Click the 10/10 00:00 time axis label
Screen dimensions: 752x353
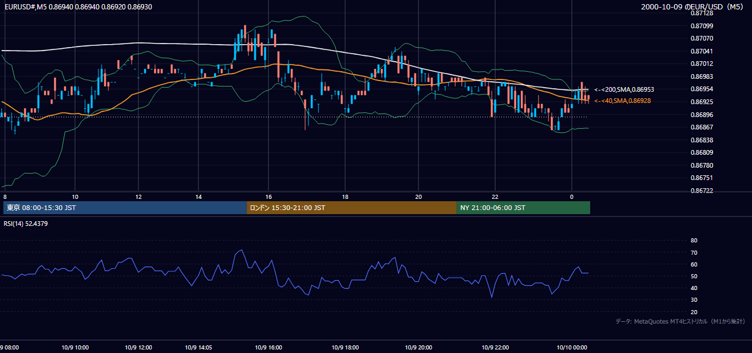point(572,348)
